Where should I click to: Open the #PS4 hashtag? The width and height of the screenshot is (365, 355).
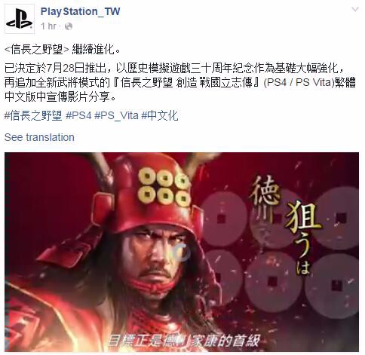tap(78, 115)
